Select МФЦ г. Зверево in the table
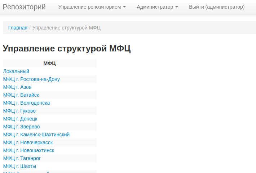 pyautogui.click(x=21, y=127)
